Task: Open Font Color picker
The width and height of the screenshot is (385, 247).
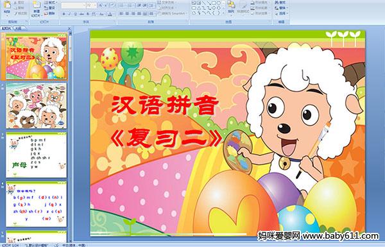Action: coord(110,14)
